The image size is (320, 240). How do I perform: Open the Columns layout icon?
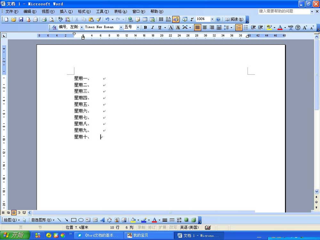pyautogui.click(x=161, y=20)
